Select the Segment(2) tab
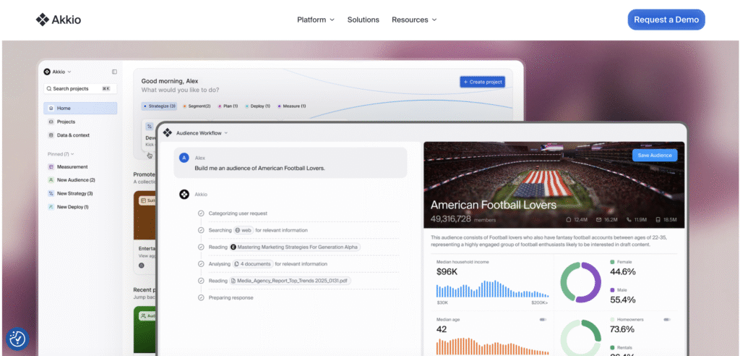 point(197,106)
